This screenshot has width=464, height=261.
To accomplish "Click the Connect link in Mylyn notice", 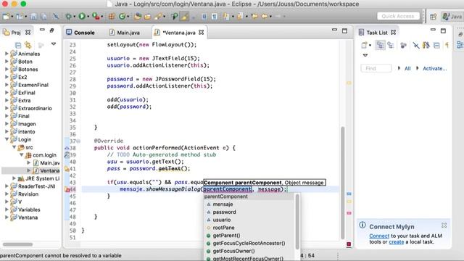I will click(379, 236).
